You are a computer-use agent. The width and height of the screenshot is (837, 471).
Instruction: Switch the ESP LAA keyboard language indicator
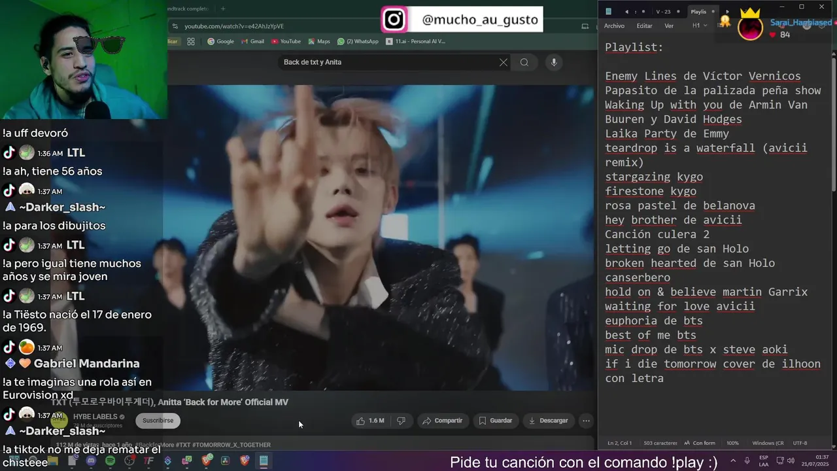764,461
